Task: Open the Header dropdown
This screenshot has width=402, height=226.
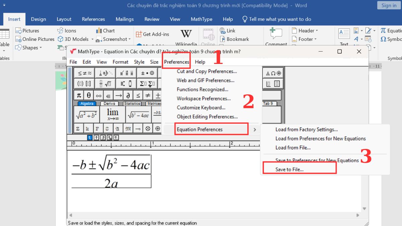Action: [x=305, y=30]
